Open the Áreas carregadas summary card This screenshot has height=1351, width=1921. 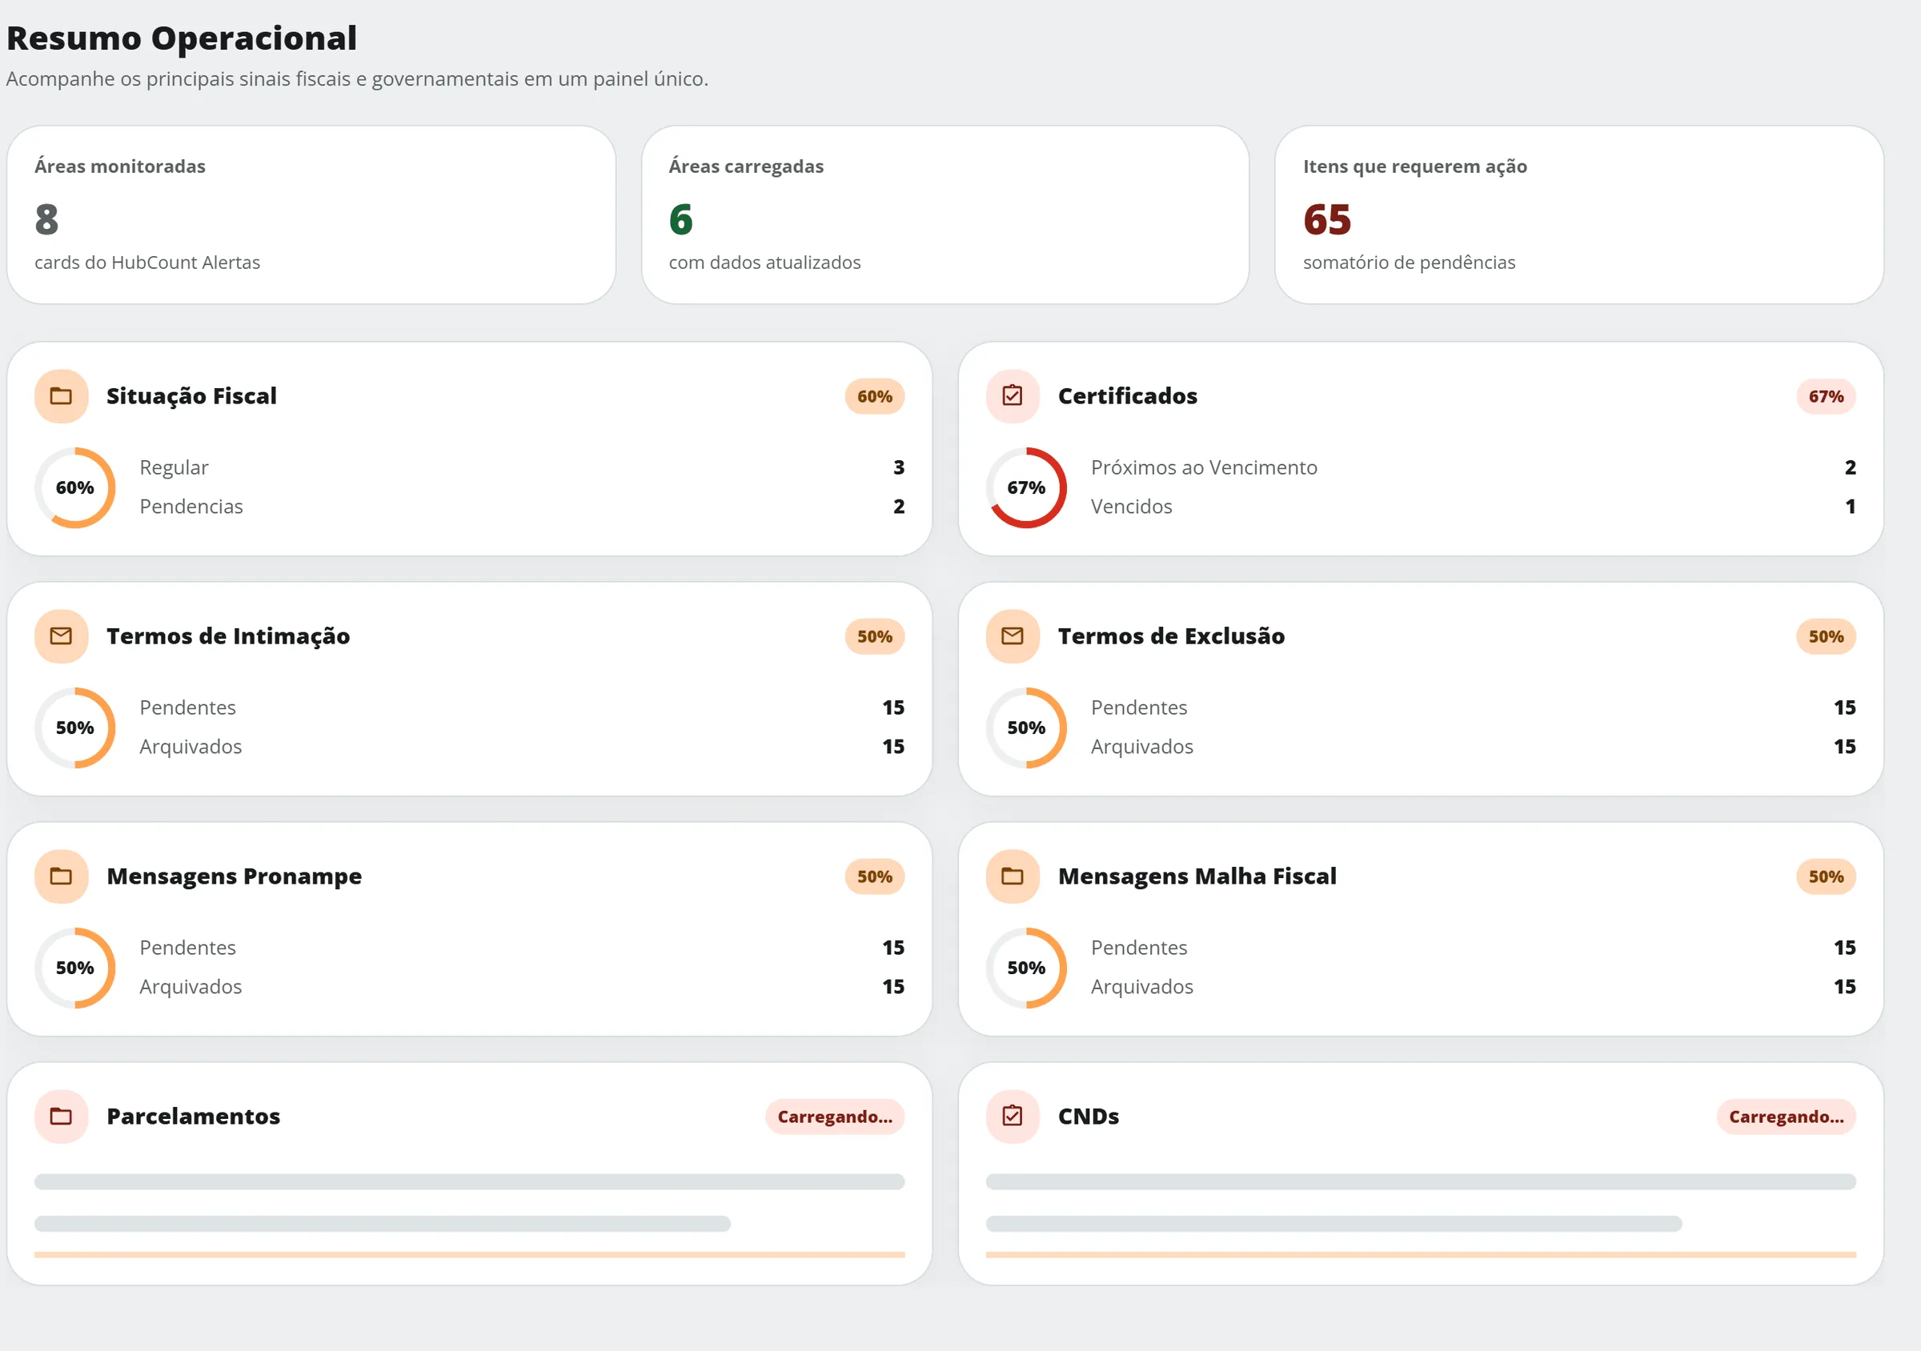(945, 215)
